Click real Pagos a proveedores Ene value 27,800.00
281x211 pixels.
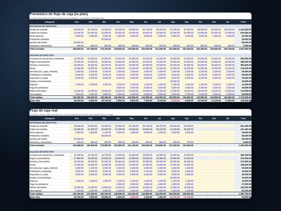79,158
